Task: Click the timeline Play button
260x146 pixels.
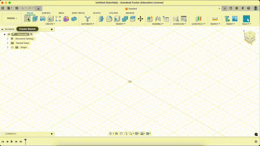Action: [x=12, y=142]
